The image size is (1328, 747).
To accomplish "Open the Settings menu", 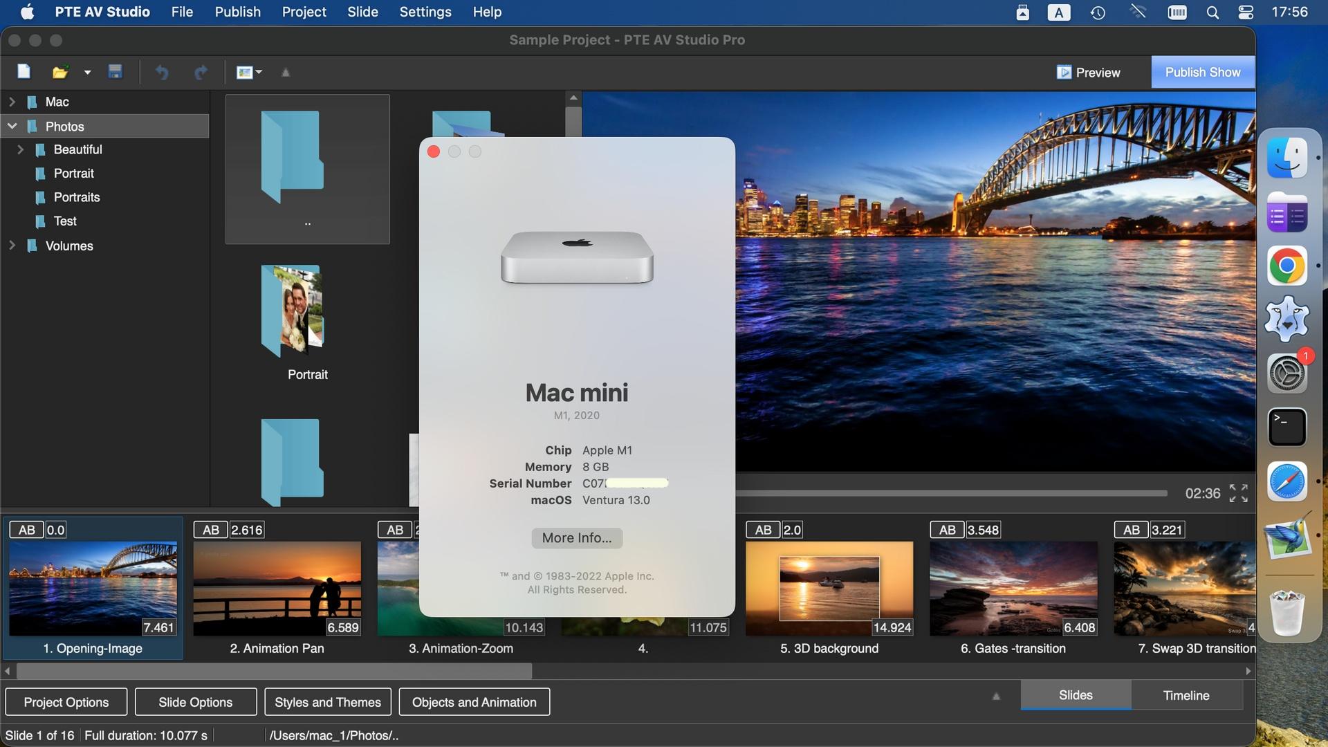I will click(x=425, y=12).
